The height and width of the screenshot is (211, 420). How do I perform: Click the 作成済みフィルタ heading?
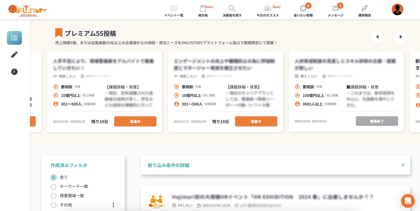pos(69,165)
